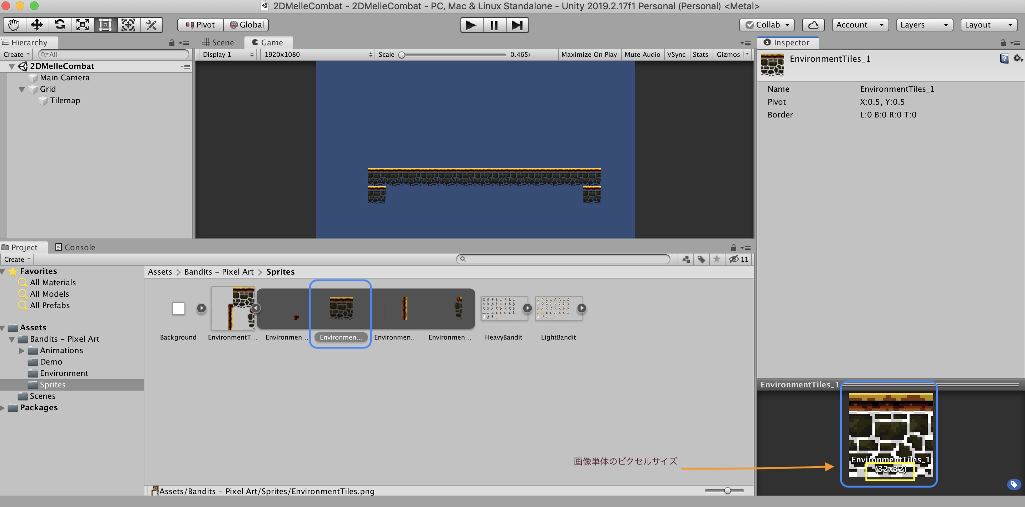Click the Collab button
This screenshot has height=507, width=1025.
click(x=767, y=25)
